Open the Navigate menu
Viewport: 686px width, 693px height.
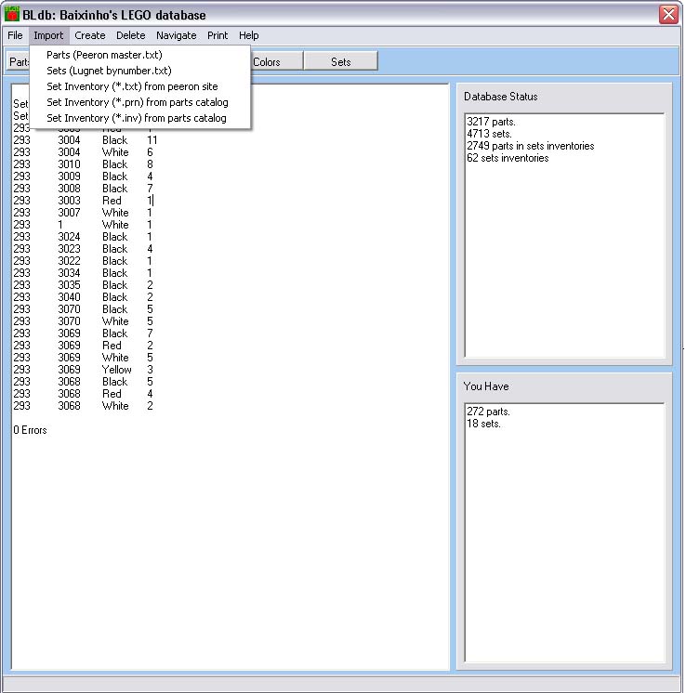(176, 35)
